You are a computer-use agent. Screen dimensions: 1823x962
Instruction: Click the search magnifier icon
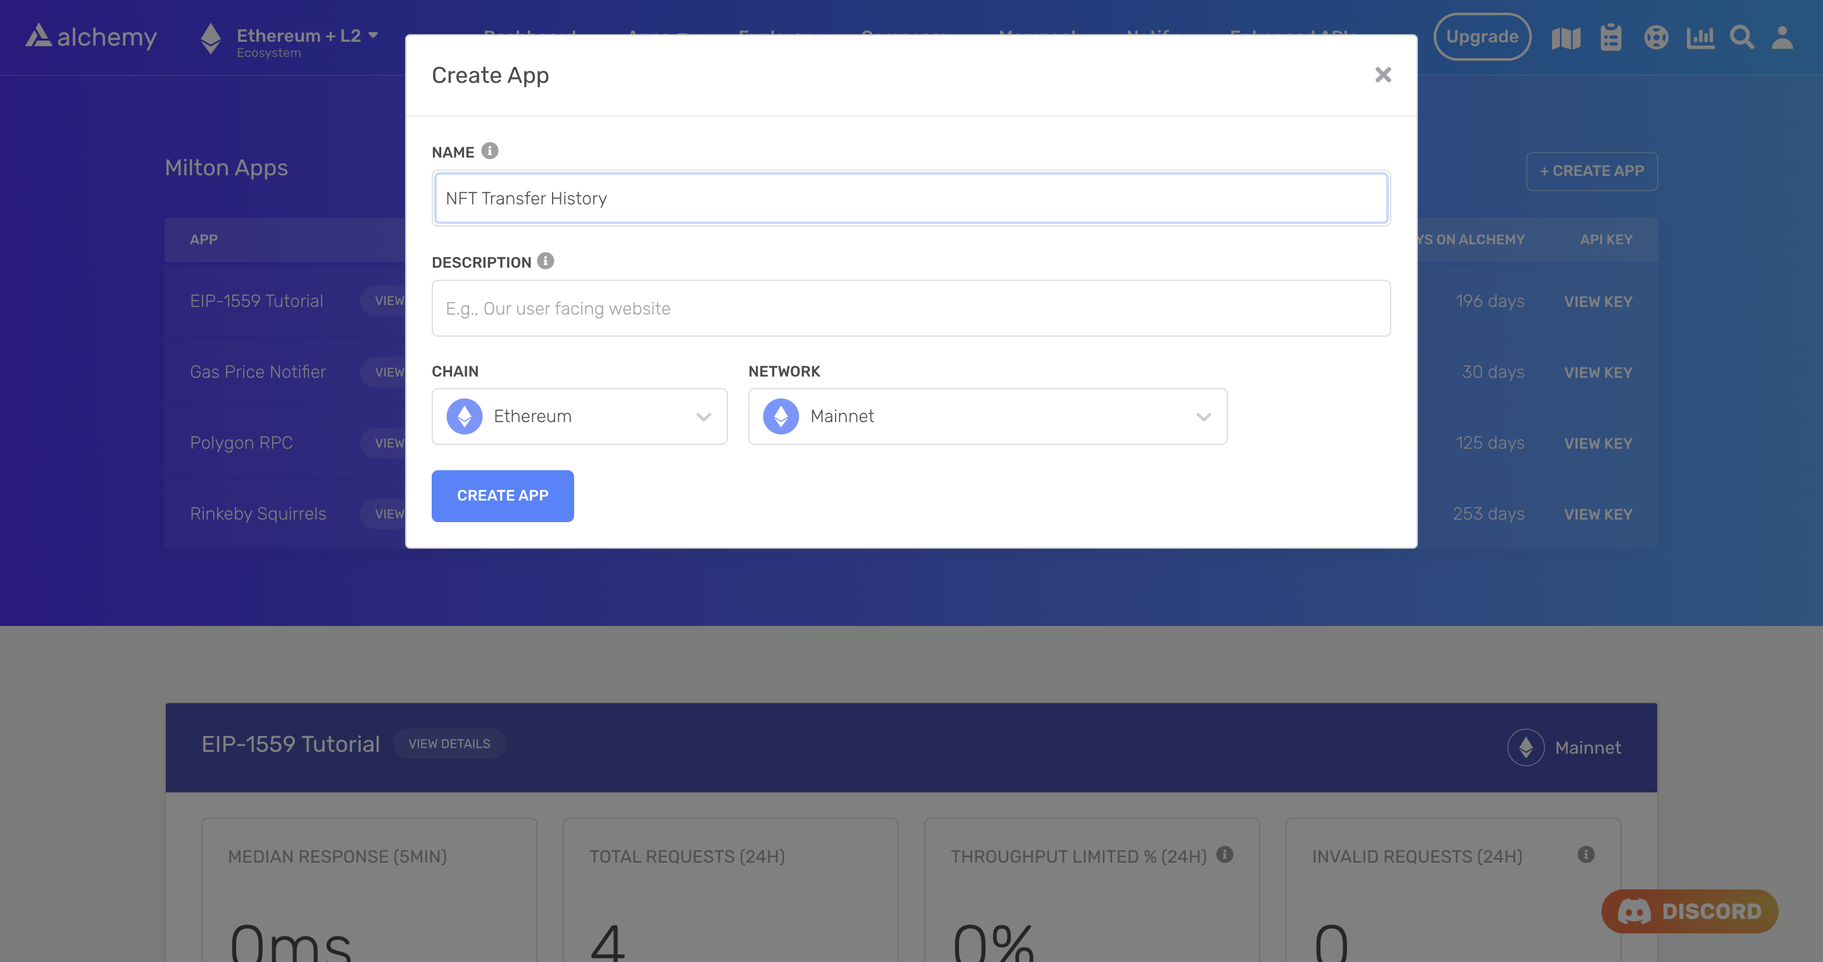[x=1741, y=37]
